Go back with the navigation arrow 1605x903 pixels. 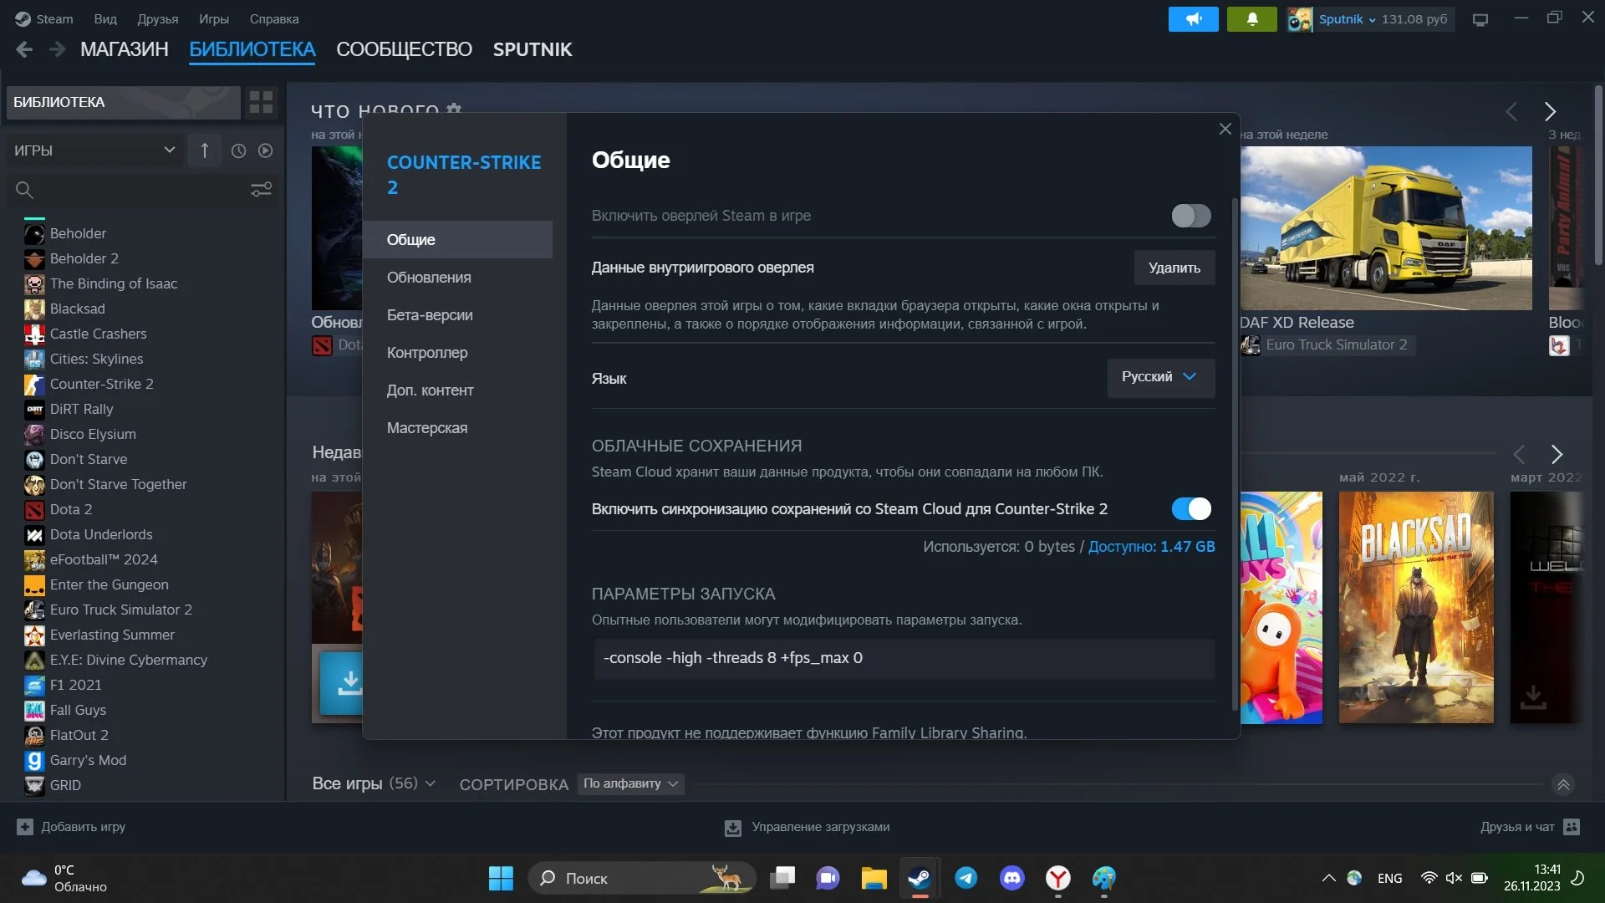point(24,49)
